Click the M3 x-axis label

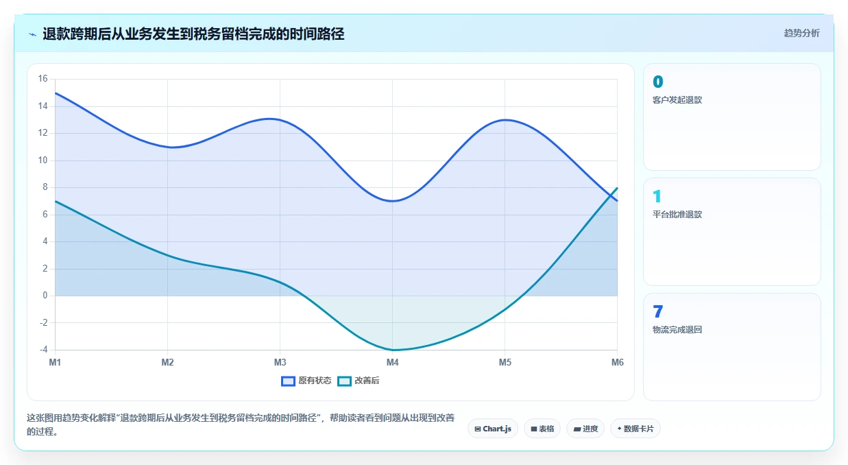point(280,362)
